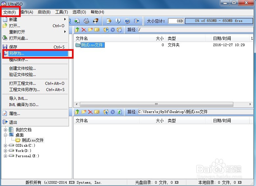Viewport: 256px width, 186px height.
Task: Click rename icon in image pane toolbar
Action: pos(97,29)
